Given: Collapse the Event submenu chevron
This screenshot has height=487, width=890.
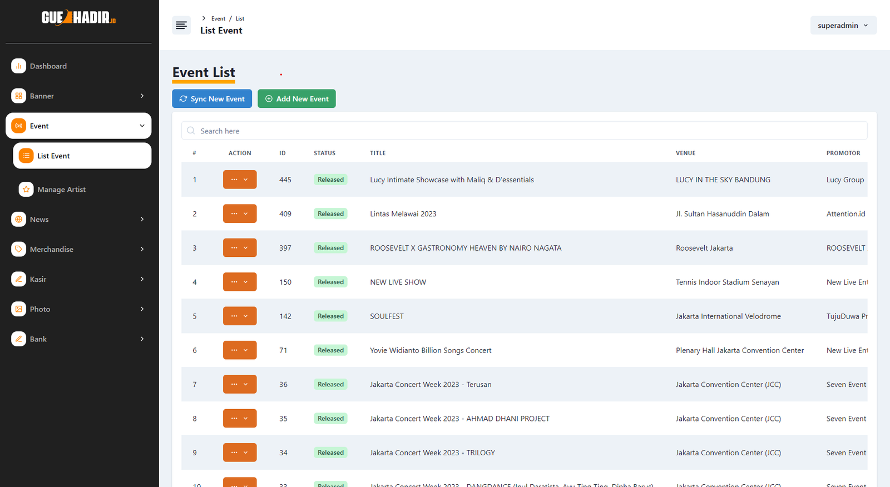Looking at the screenshot, I should [142, 126].
